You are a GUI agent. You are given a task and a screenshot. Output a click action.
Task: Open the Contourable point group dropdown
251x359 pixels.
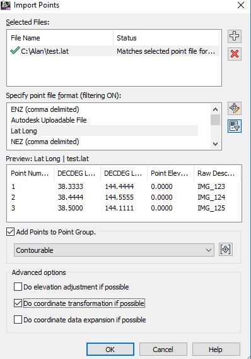[x=114, y=250]
